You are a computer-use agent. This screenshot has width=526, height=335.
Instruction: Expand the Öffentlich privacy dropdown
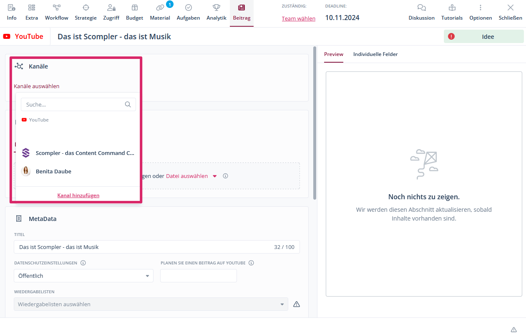[147, 276]
